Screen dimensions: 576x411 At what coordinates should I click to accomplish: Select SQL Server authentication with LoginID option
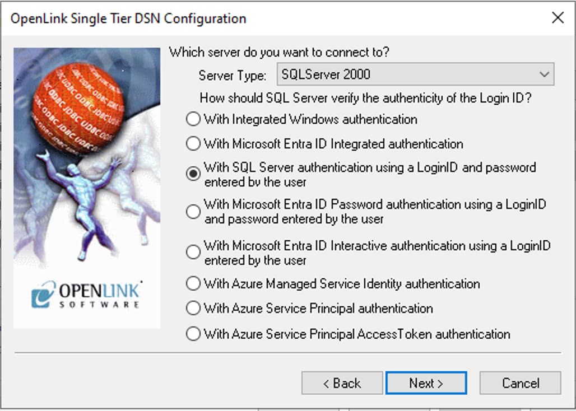pyautogui.click(x=193, y=174)
